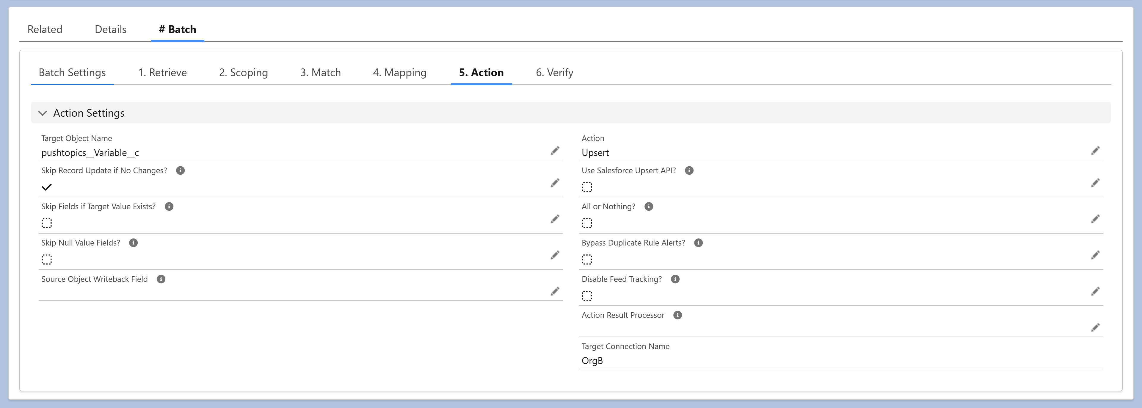Image resolution: width=1142 pixels, height=408 pixels.
Task: Toggle Skip Record Update if No Changes checkmark
Action: click(47, 187)
